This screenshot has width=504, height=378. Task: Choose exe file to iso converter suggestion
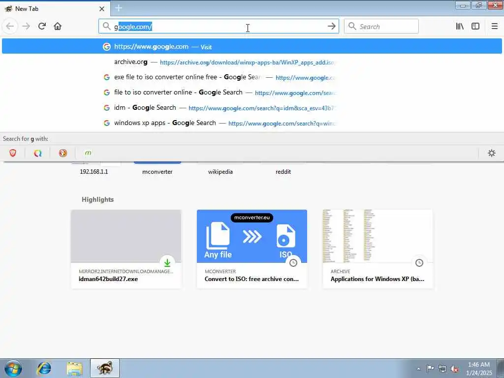click(252, 77)
